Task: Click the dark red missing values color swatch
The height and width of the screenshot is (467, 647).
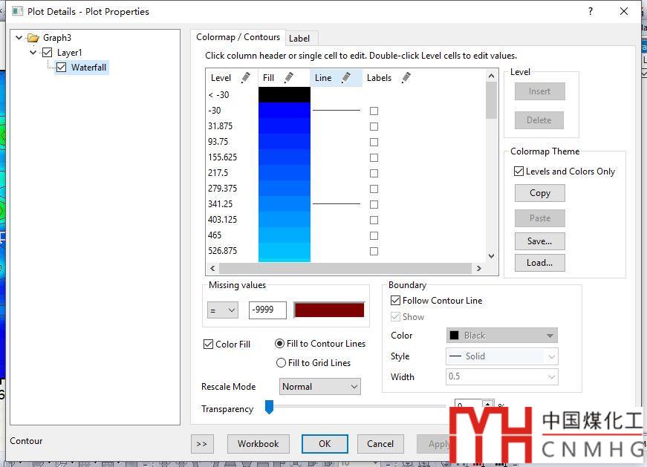Action: (x=329, y=310)
